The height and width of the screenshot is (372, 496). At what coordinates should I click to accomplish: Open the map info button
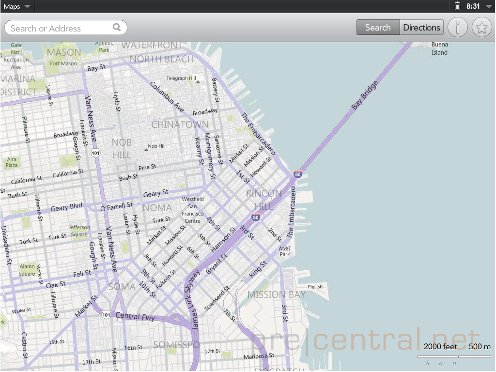click(457, 28)
